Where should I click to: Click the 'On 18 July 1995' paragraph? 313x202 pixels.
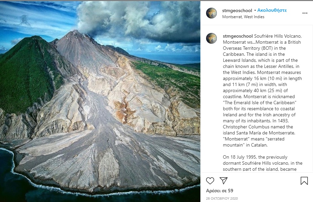pos(263,163)
